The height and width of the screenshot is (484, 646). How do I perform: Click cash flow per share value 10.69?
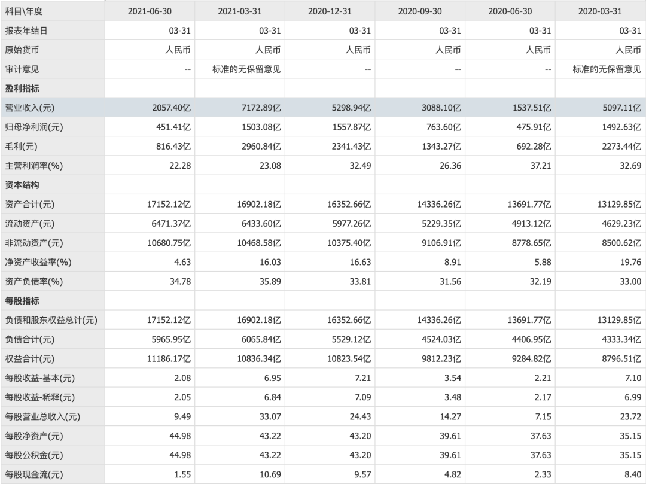pyautogui.click(x=270, y=474)
